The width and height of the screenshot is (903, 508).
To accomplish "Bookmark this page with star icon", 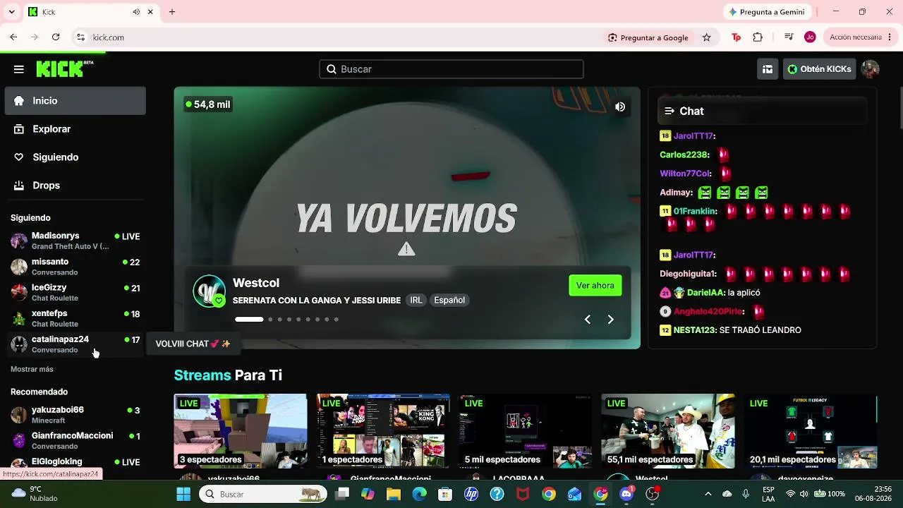I will point(706,37).
